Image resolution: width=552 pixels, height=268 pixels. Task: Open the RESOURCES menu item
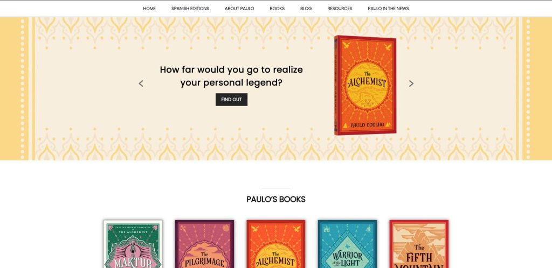tap(340, 9)
